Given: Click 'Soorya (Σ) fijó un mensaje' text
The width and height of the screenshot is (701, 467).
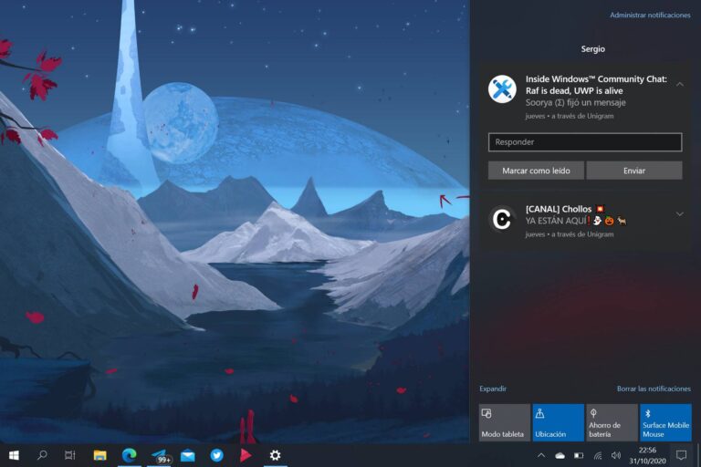Looking at the screenshot, I should pos(575,103).
